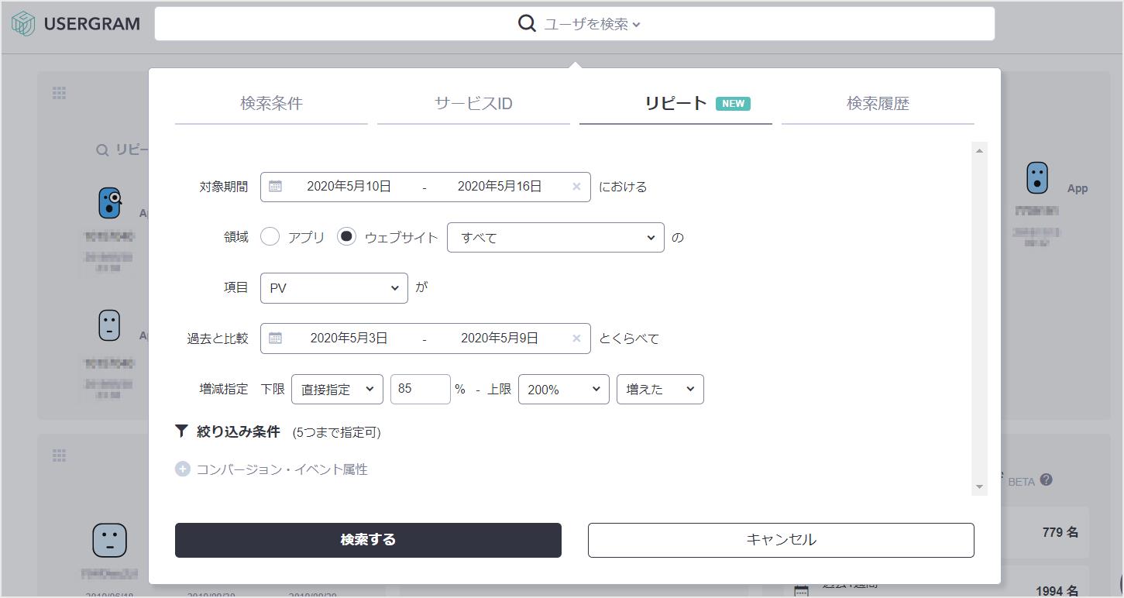Open the 検索履歴 tab

(x=878, y=104)
